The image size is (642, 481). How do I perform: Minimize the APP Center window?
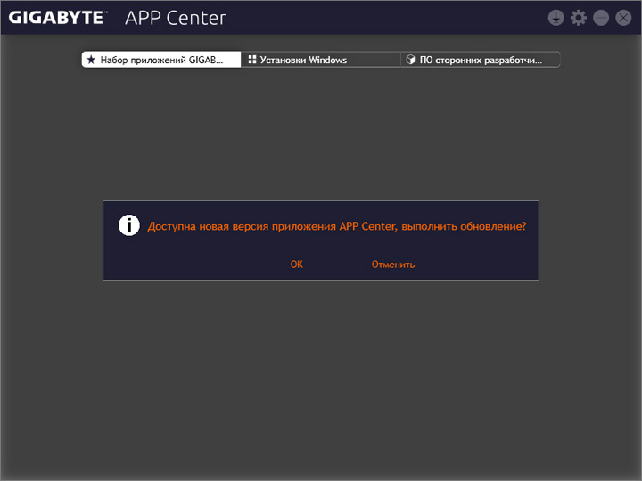601,18
